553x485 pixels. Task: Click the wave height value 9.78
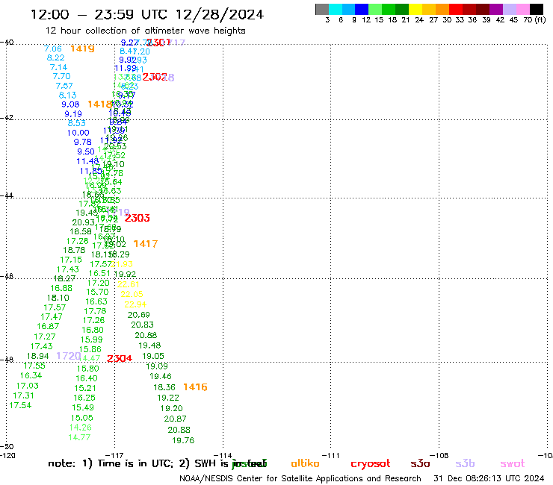(82, 142)
